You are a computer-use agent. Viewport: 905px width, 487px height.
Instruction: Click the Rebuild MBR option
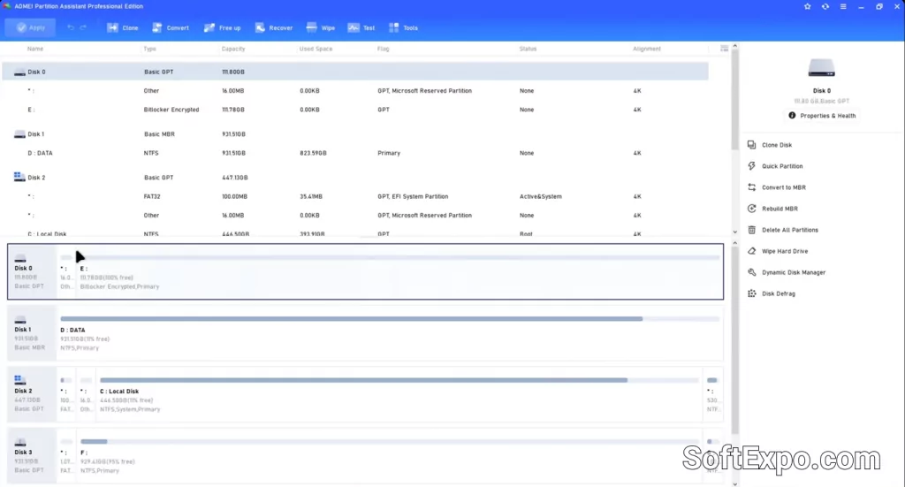point(772,209)
